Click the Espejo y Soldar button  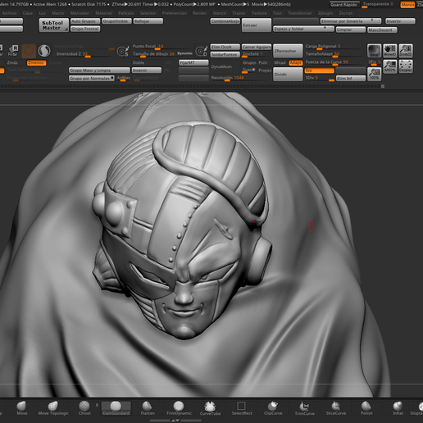(303, 29)
